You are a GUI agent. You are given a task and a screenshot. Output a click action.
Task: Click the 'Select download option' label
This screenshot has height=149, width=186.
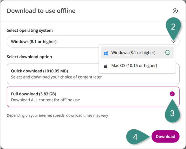tap(29, 57)
